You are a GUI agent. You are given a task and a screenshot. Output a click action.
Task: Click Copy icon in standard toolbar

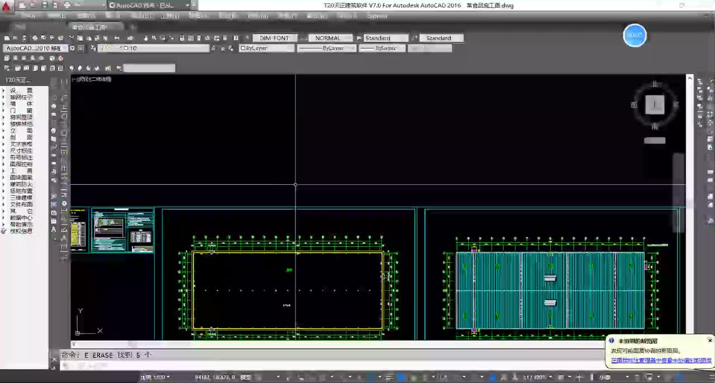coord(80,38)
